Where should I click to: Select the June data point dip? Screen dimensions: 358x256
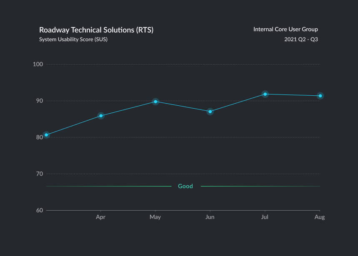click(x=210, y=112)
